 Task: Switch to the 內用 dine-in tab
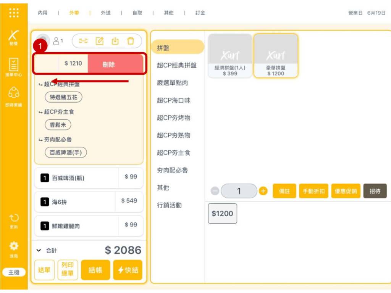(x=43, y=13)
